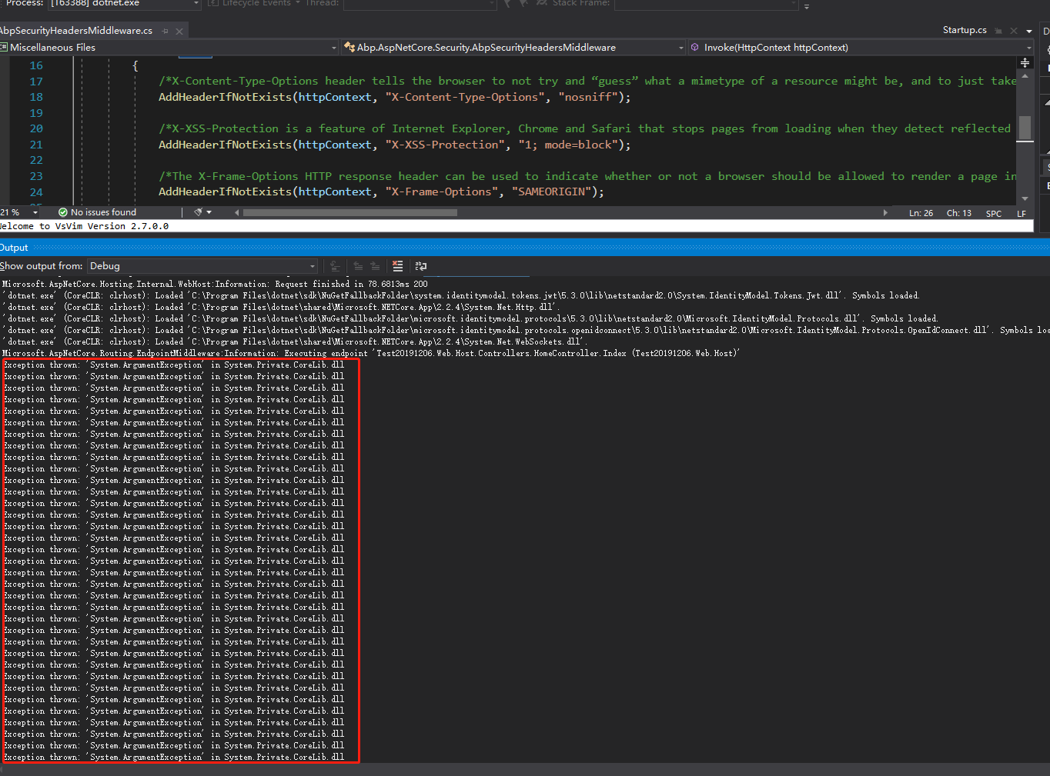Screen dimensions: 1050x776
Task: Toggle the SPC spaces/tabs indicator
Action: pyautogui.click(x=994, y=214)
